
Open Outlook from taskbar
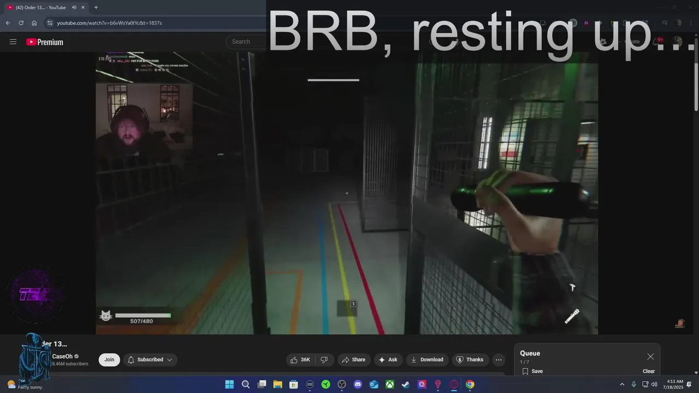tap(374, 384)
